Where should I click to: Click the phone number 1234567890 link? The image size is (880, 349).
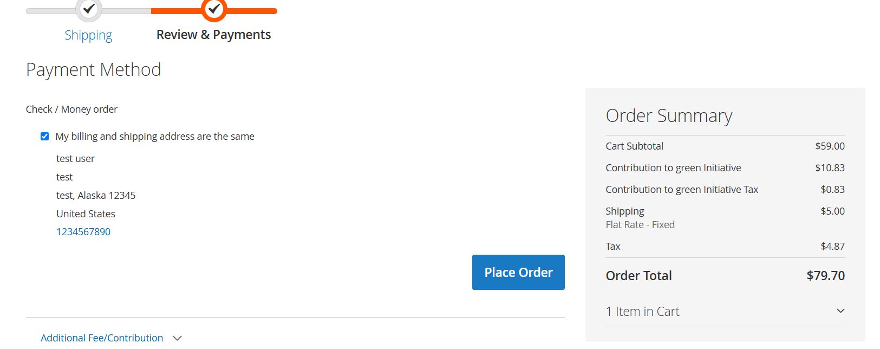[83, 232]
